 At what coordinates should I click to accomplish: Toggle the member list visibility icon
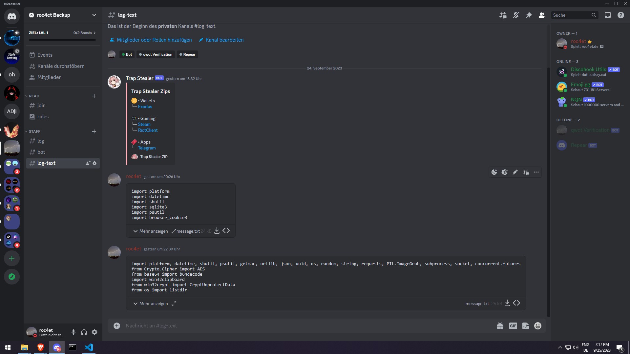(x=542, y=15)
